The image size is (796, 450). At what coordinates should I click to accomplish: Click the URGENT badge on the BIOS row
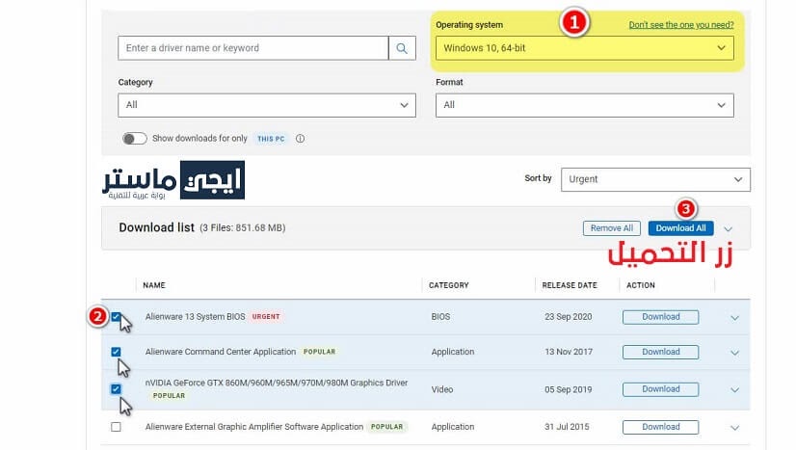266,317
